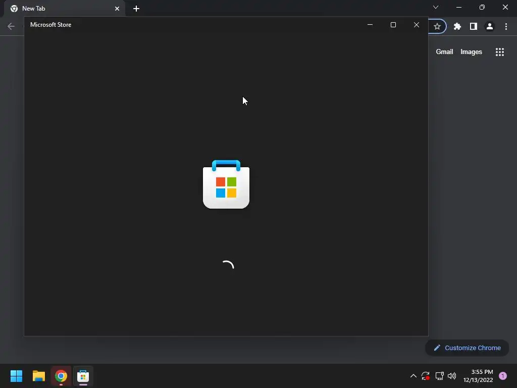Click Customize Chrome button
This screenshot has height=388, width=517.
(x=467, y=348)
